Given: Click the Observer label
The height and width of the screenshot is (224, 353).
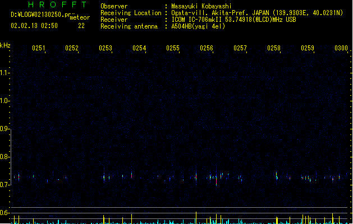Looking at the screenshot, I should click(x=114, y=6).
